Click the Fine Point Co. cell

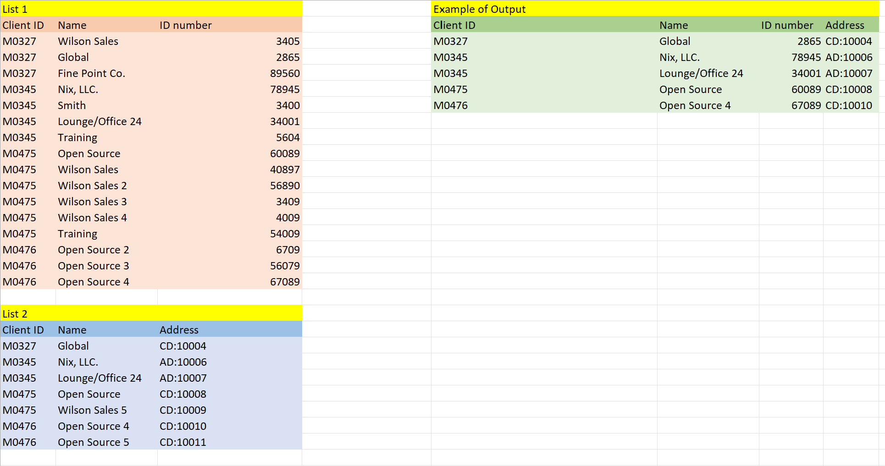click(91, 73)
